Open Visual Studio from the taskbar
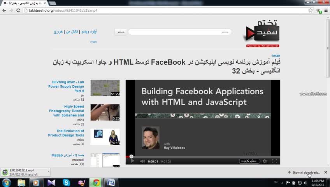 (x=51, y=183)
